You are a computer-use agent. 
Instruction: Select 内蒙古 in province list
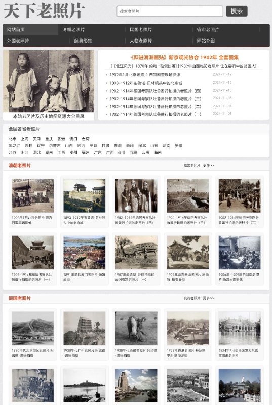(55, 146)
